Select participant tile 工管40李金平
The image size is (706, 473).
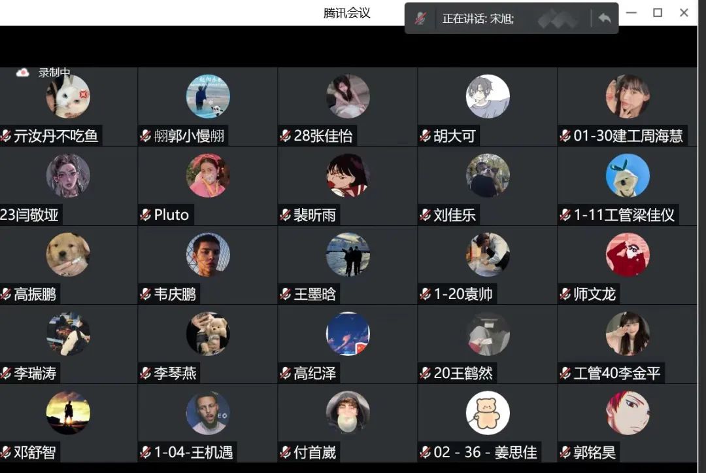pos(627,344)
